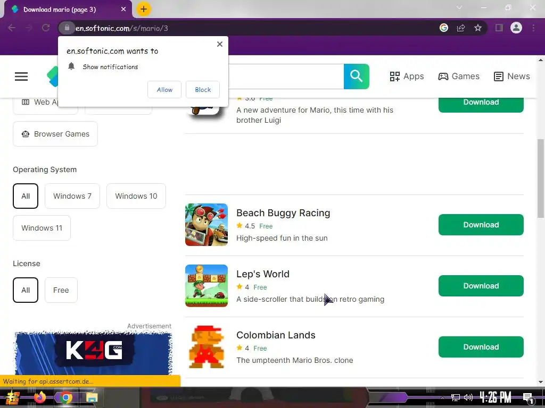Open the Apps section in header

click(x=407, y=76)
